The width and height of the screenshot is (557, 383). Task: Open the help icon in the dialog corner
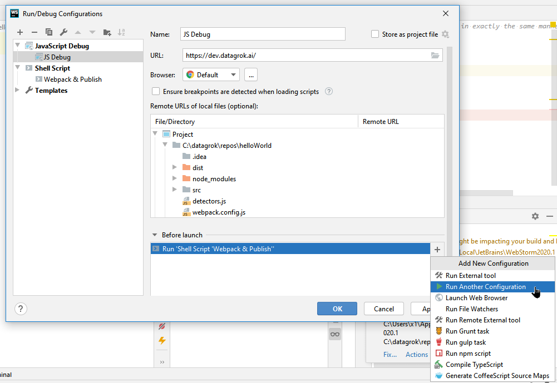(21, 309)
